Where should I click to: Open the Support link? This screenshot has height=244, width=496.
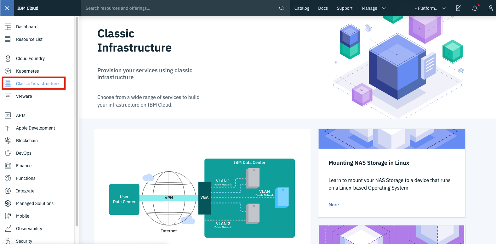pyautogui.click(x=345, y=8)
